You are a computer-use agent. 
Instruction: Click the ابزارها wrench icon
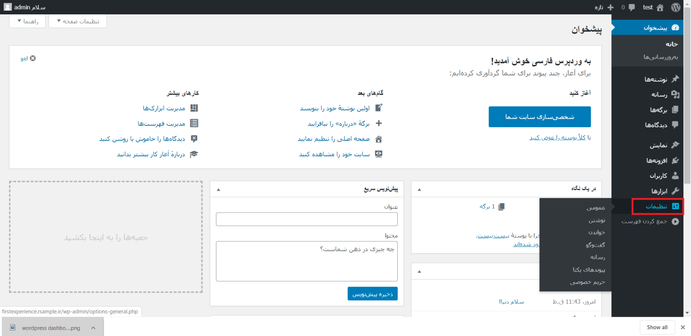point(675,191)
